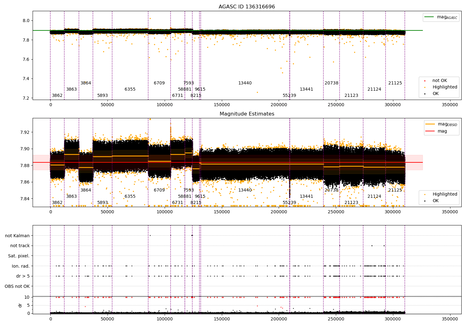Select the mag AGASC legend entry

(441, 17)
